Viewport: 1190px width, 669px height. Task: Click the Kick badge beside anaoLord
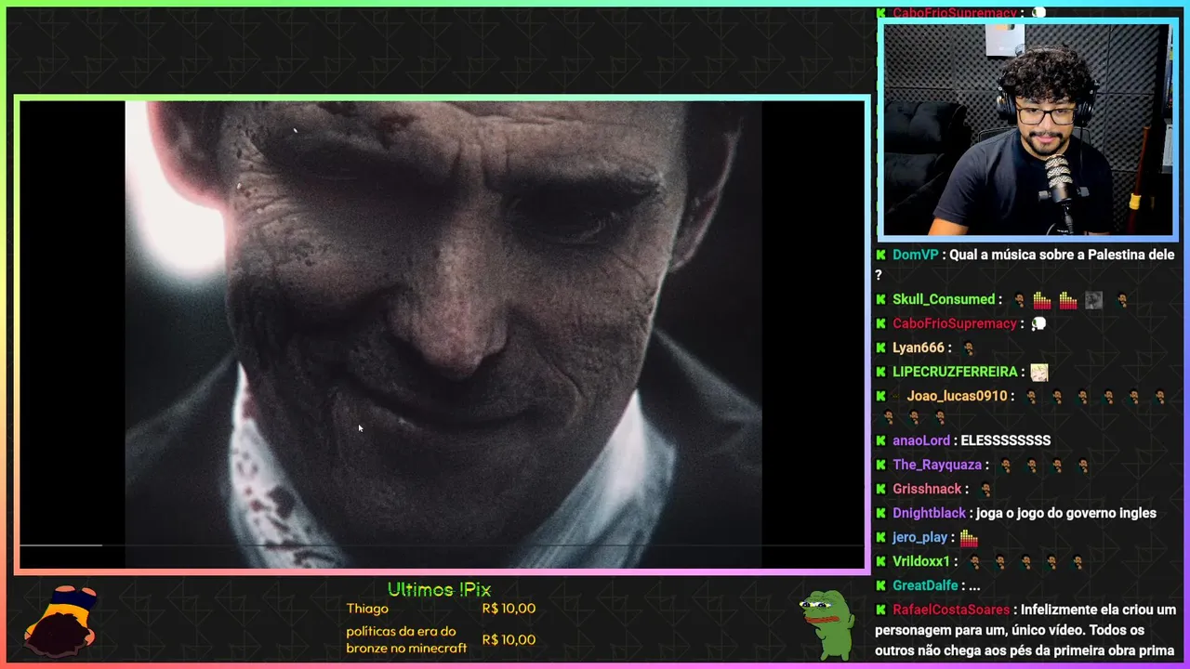880,440
